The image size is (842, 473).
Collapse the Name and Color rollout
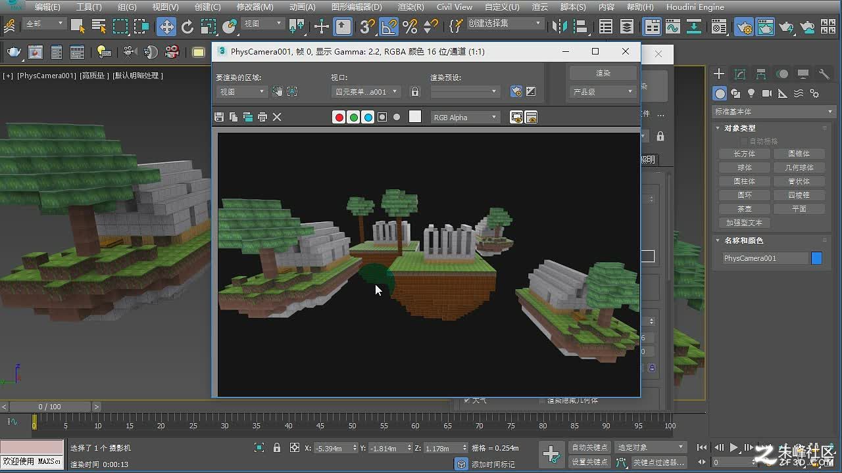pos(743,240)
